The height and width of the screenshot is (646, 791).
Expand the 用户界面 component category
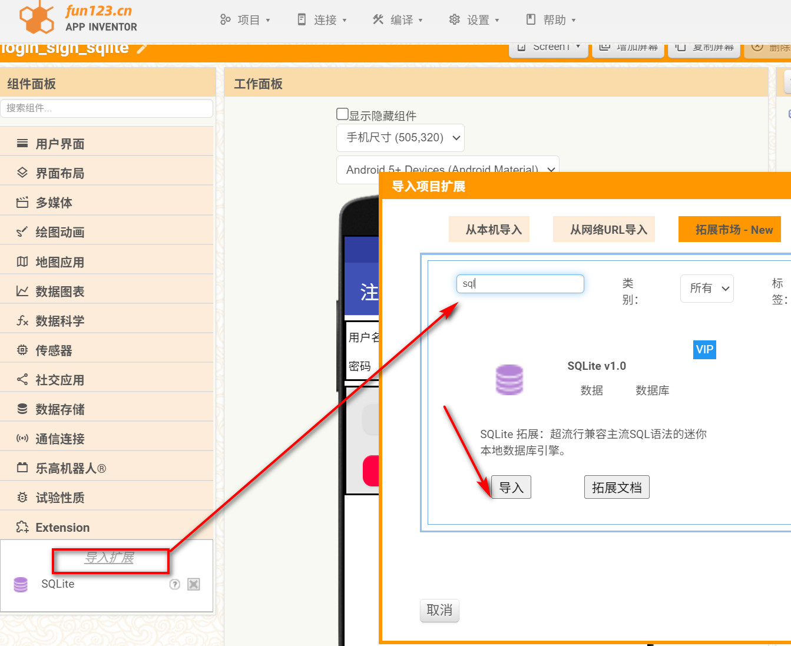click(107, 144)
